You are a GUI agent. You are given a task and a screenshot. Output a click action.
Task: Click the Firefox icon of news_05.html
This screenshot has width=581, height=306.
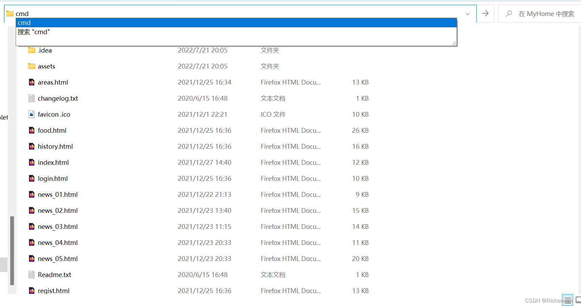pyautogui.click(x=32, y=259)
